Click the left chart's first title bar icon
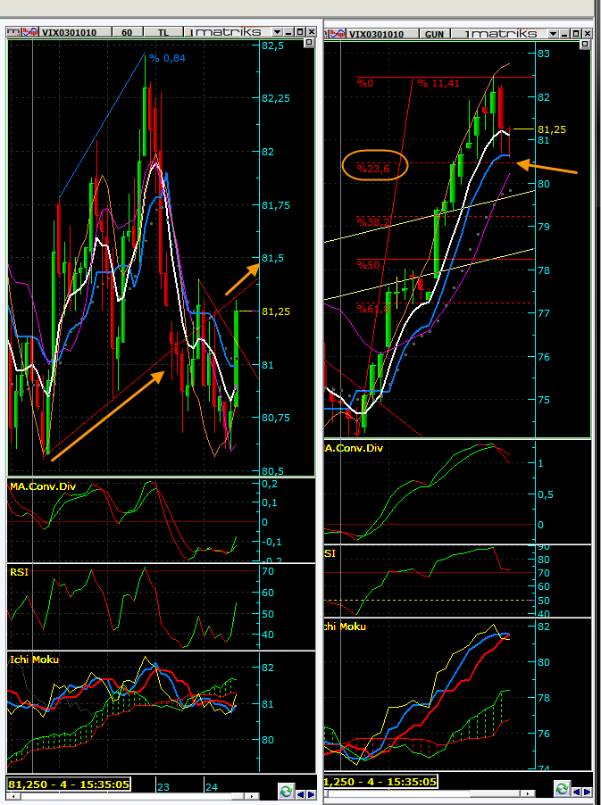The height and width of the screenshot is (805, 601). (x=14, y=32)
